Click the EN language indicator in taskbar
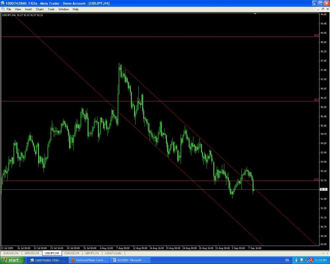This screenshot has width=330, height=264. tap(287, 260)
